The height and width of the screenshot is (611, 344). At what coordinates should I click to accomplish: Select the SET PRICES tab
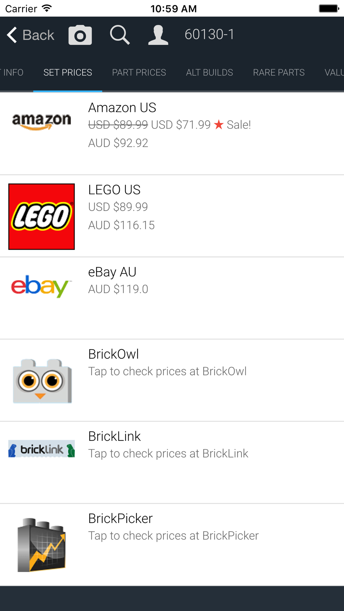click(x=68, y=73)
